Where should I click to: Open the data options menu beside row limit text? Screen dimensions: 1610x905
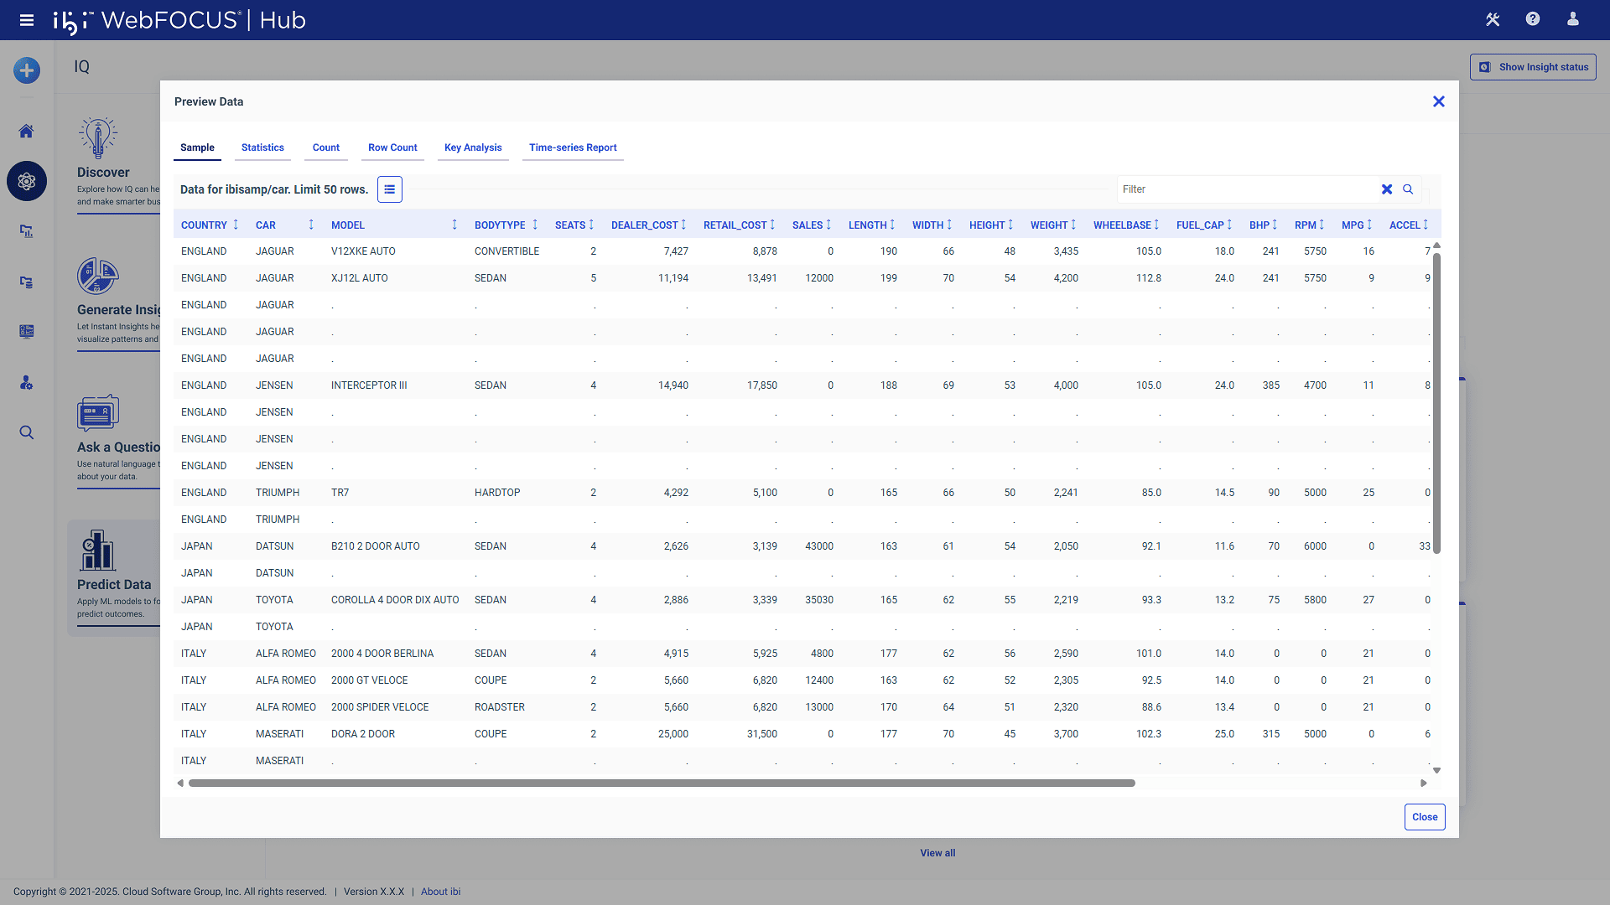tap(389, 189)
